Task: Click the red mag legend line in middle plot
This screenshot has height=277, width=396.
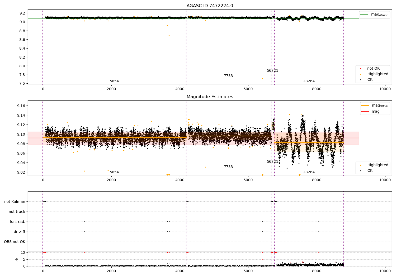Action: 365,112
